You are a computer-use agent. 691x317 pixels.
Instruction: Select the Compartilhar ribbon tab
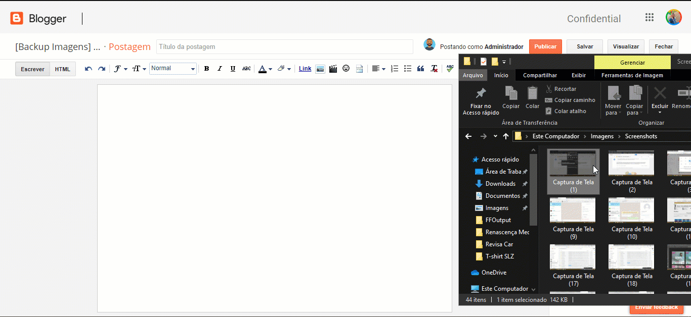click(540, 75)
